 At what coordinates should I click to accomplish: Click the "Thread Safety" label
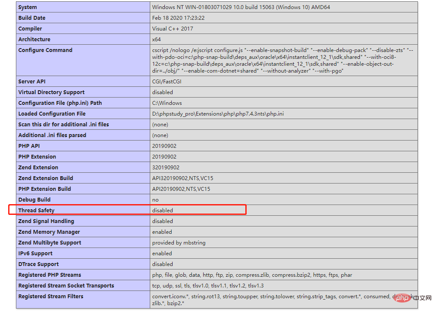point(37,211)
